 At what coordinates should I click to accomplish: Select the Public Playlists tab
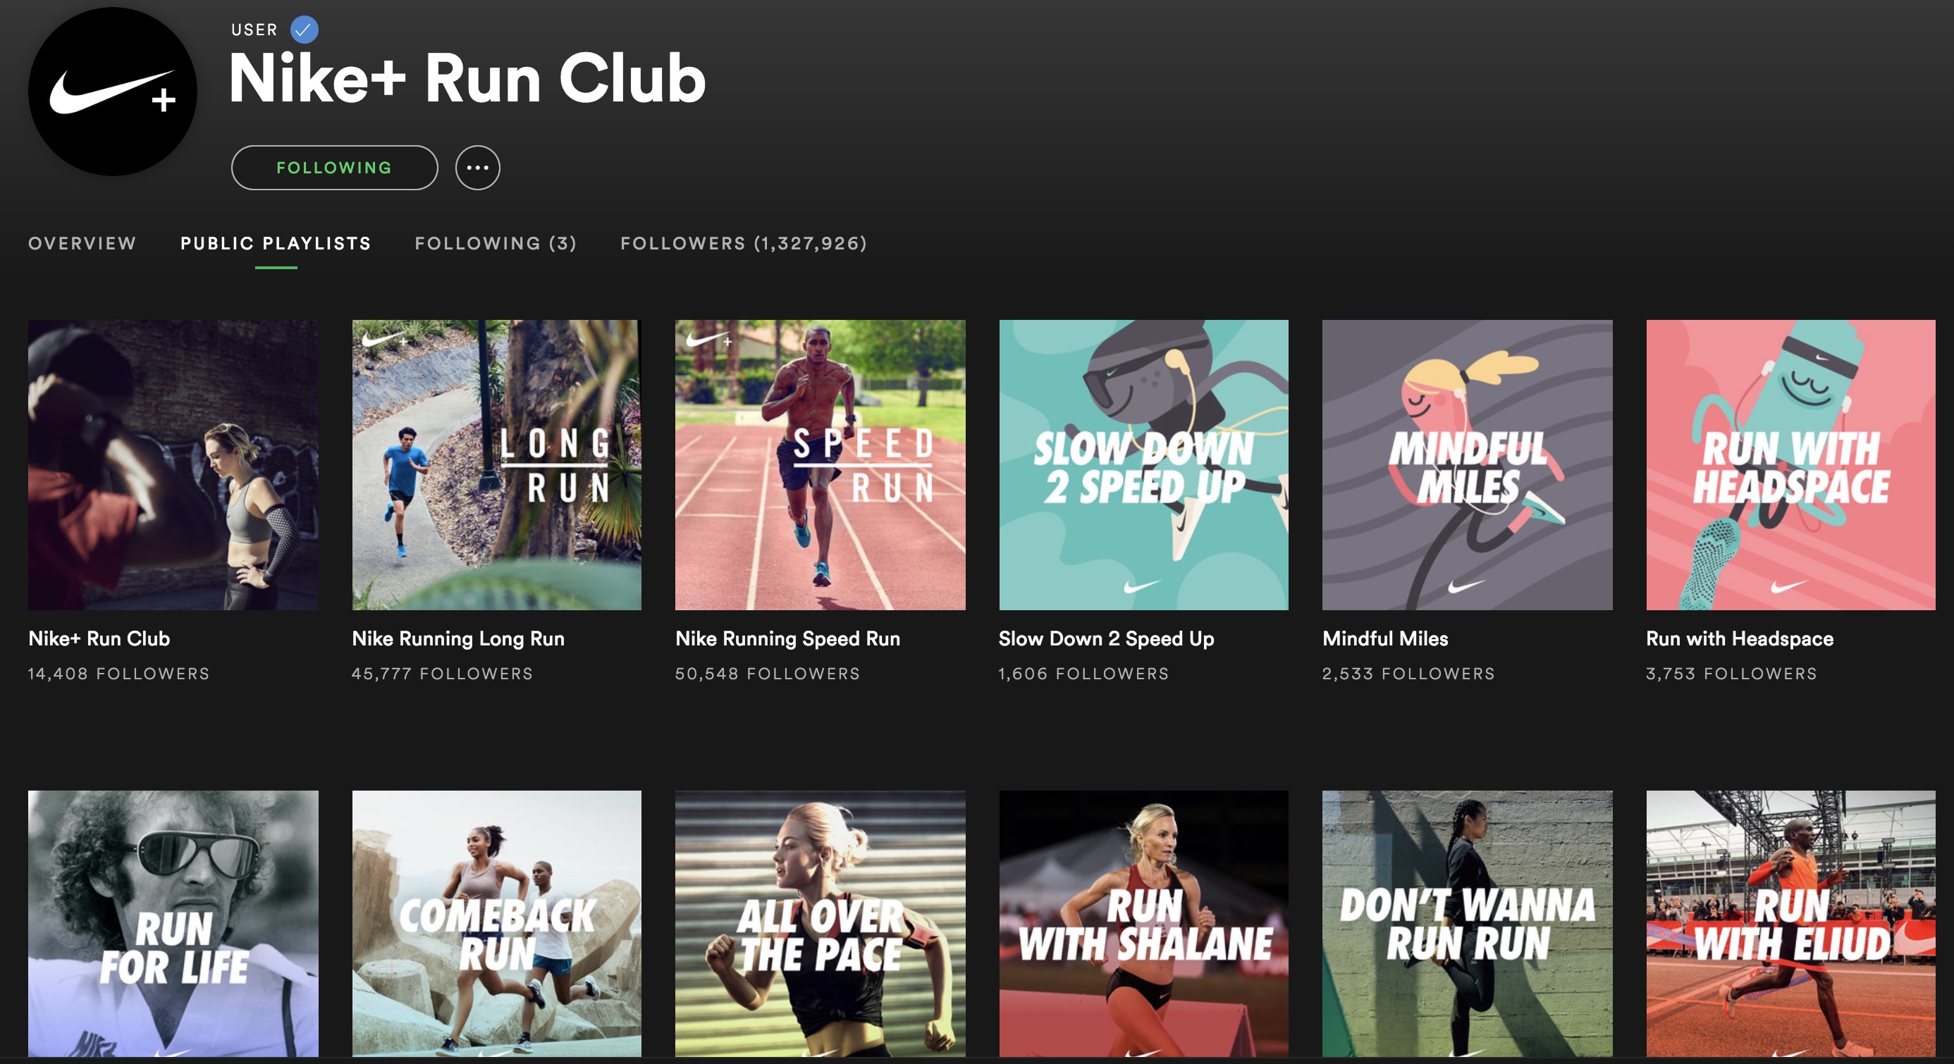click(276, 243)
